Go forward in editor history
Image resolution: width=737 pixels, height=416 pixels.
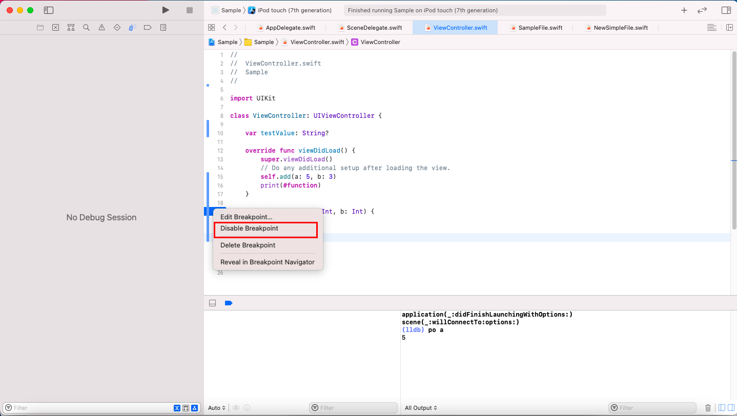(x=236, y=27)
